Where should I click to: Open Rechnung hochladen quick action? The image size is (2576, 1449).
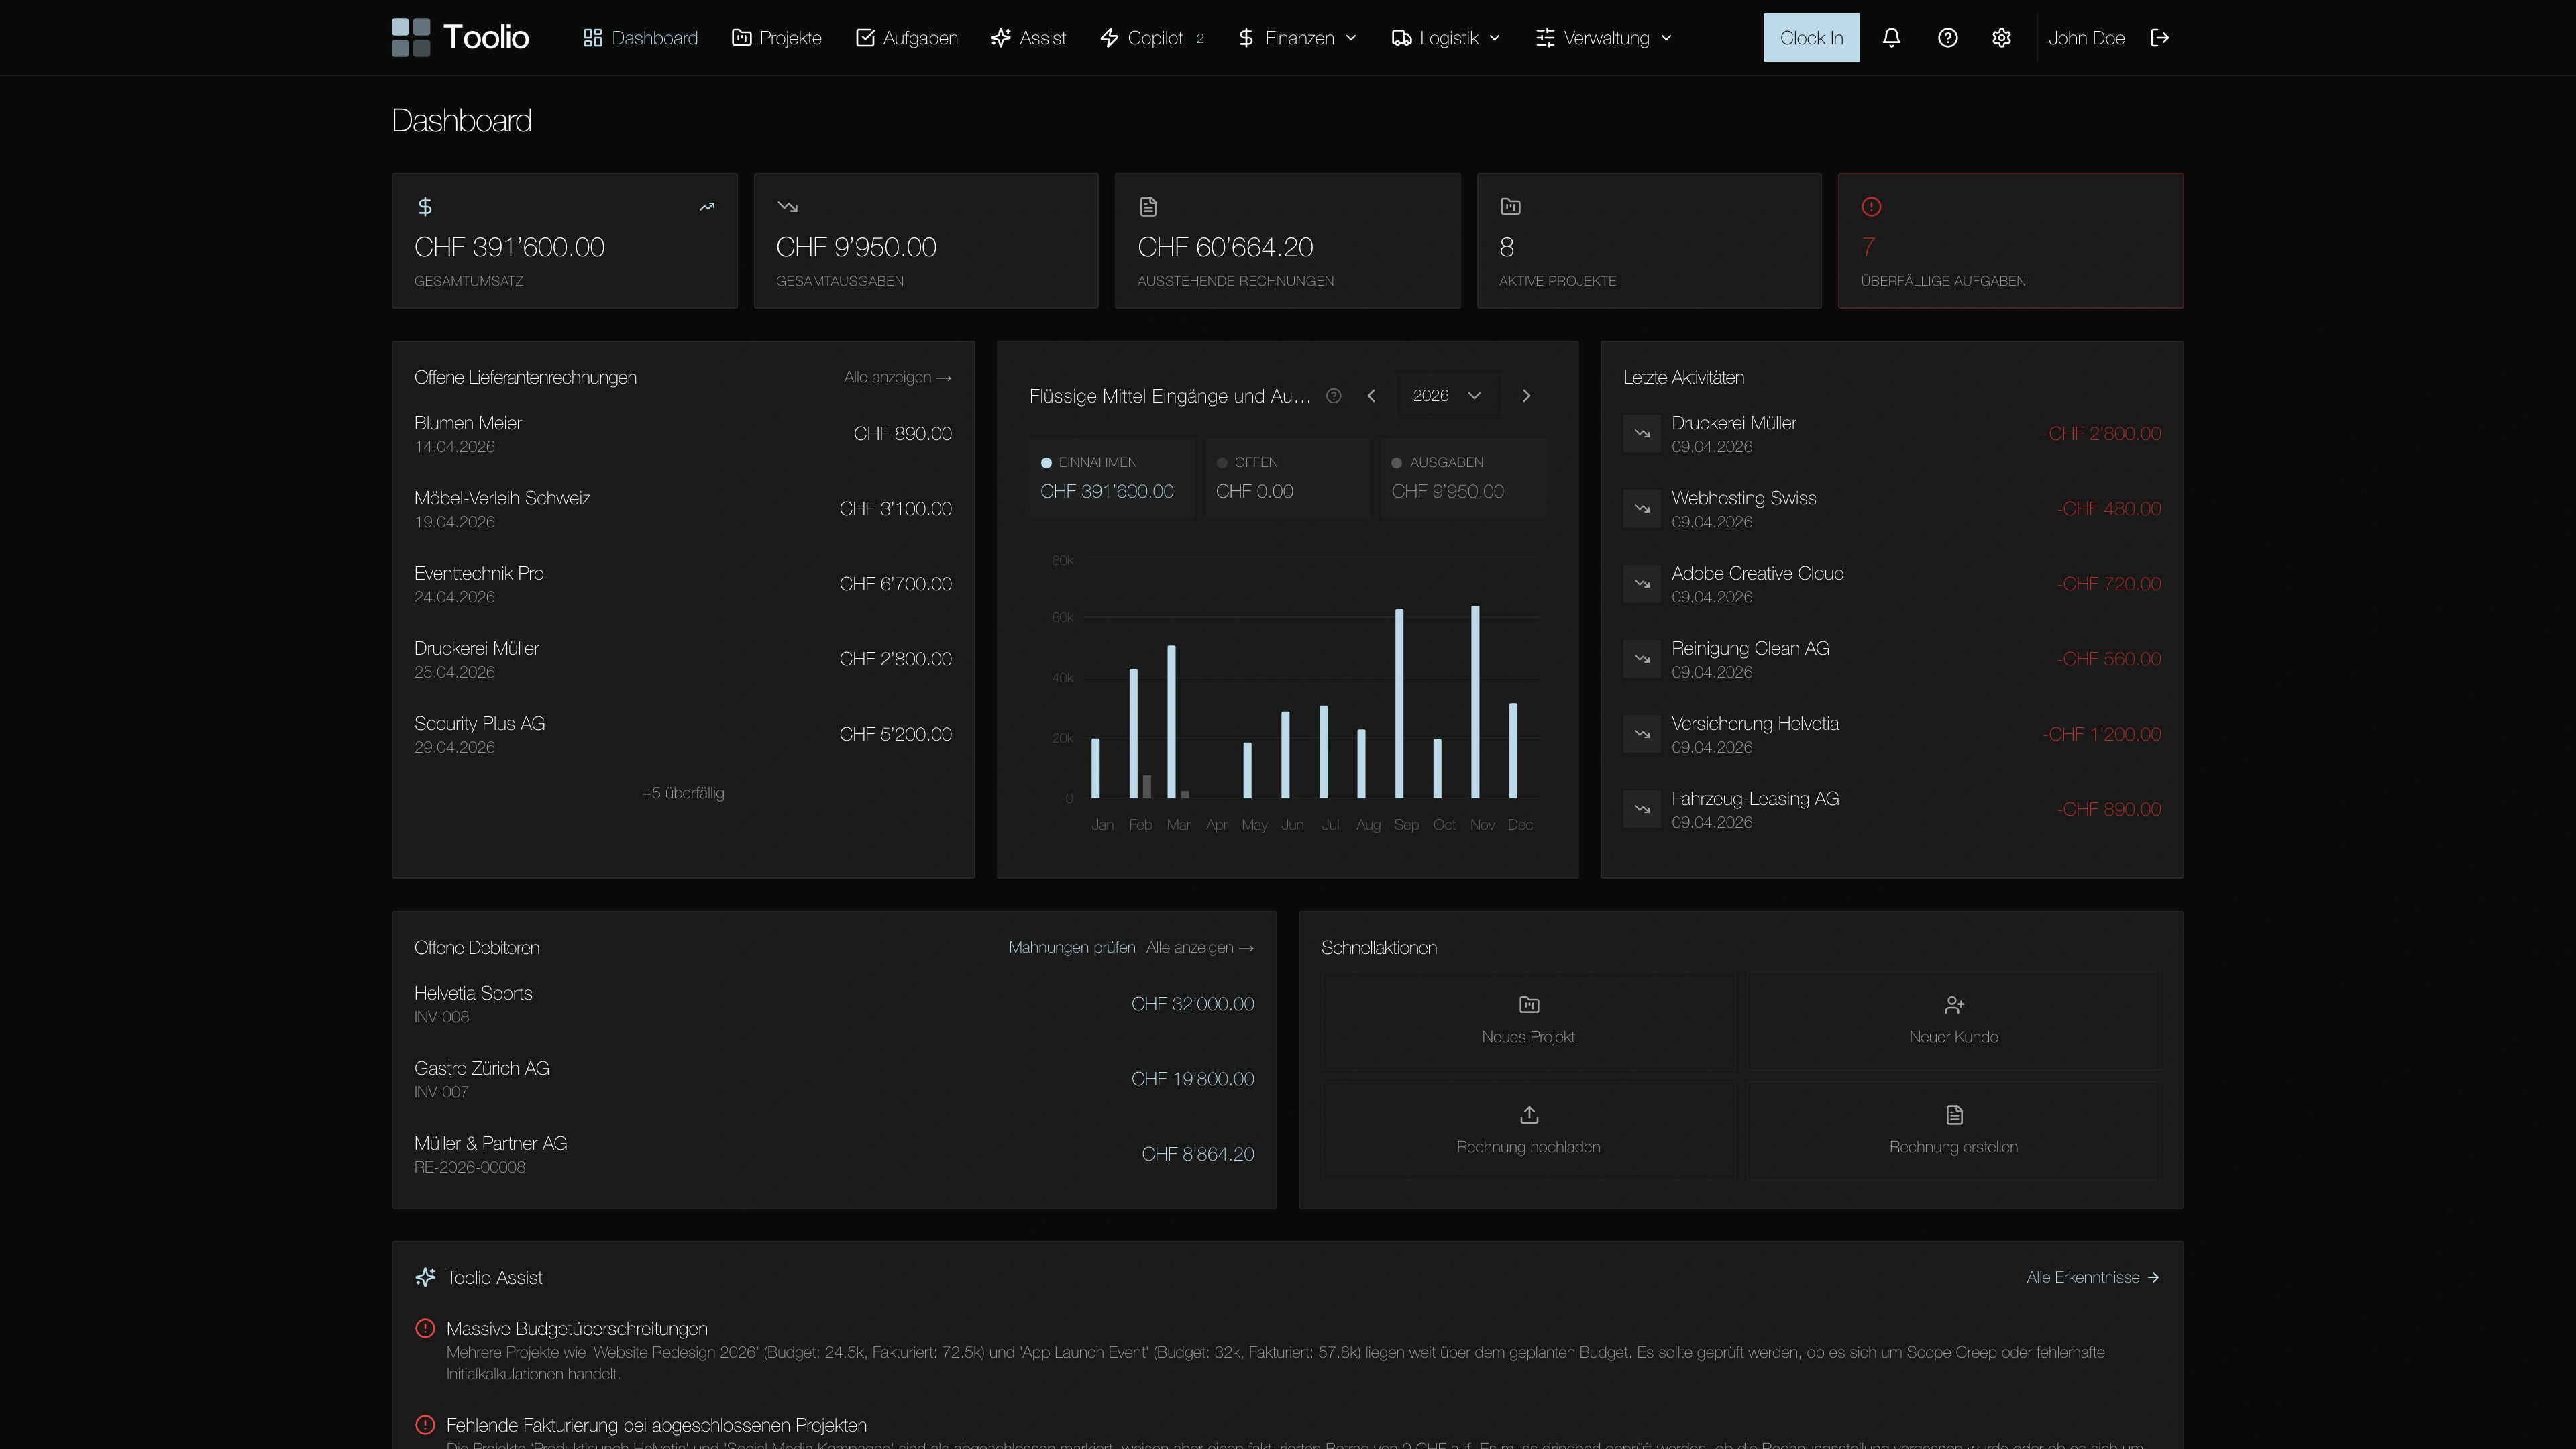click(x=1528, y=1130)
